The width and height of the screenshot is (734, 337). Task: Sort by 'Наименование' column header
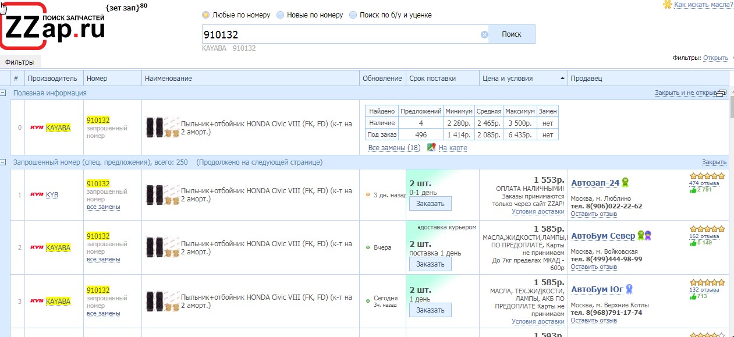251,79
